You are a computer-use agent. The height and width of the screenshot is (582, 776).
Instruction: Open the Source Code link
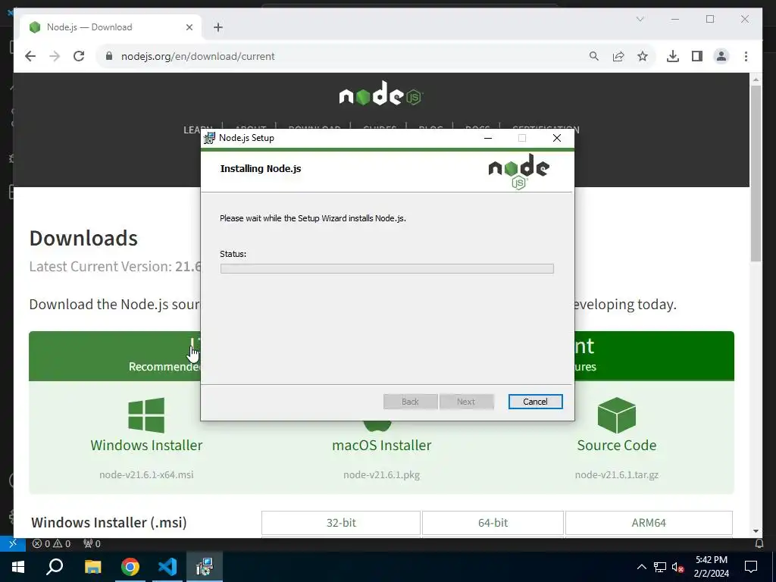(617, 445)
